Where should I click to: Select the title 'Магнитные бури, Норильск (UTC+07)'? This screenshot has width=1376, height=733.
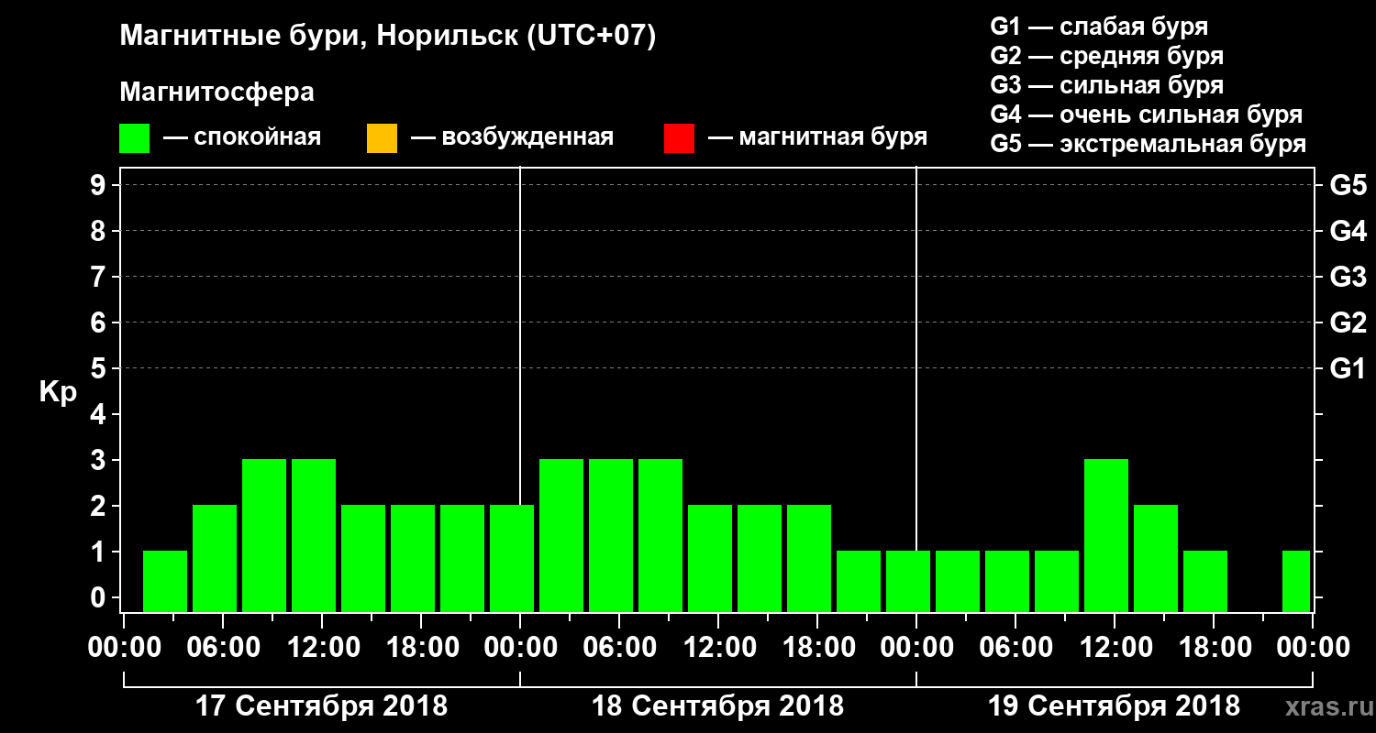click(x=388, y=38)
